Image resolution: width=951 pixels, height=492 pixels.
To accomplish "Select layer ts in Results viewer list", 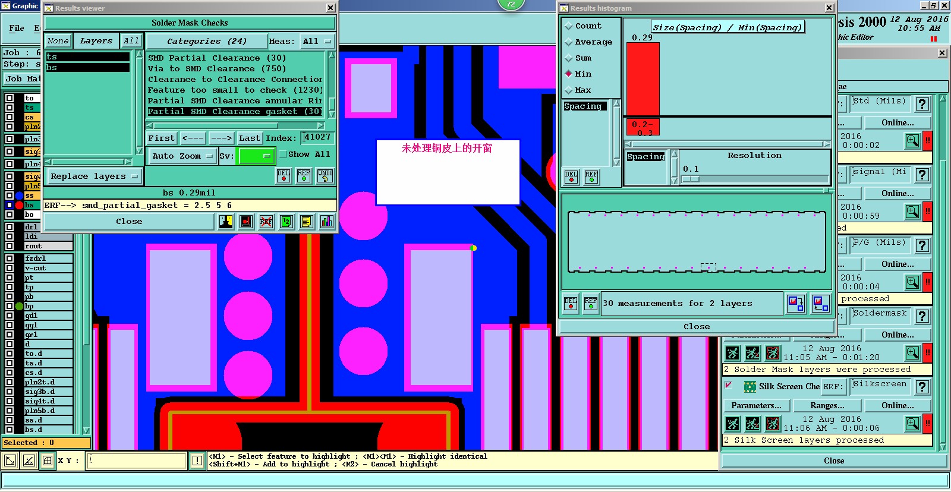I will 87,57.
